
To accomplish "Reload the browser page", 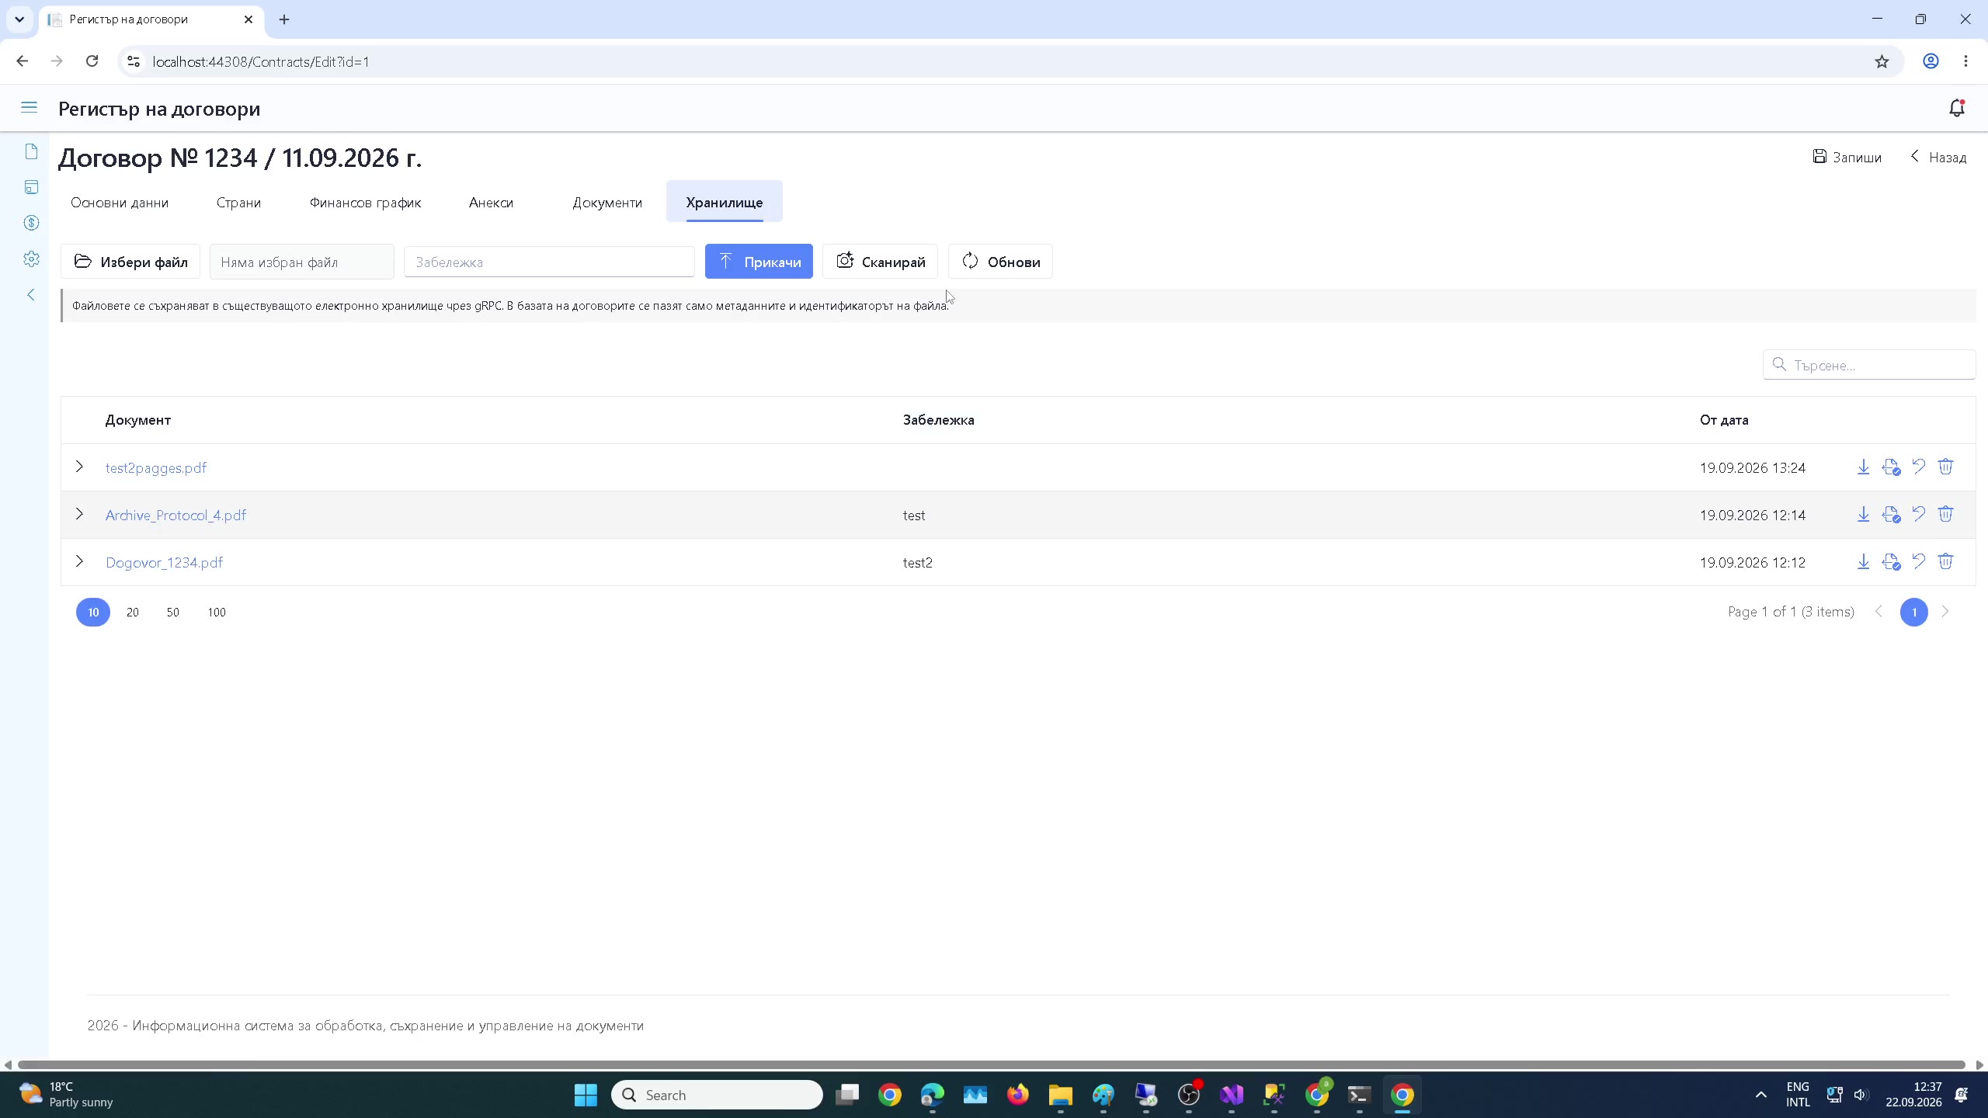I will tap(92, 61).
